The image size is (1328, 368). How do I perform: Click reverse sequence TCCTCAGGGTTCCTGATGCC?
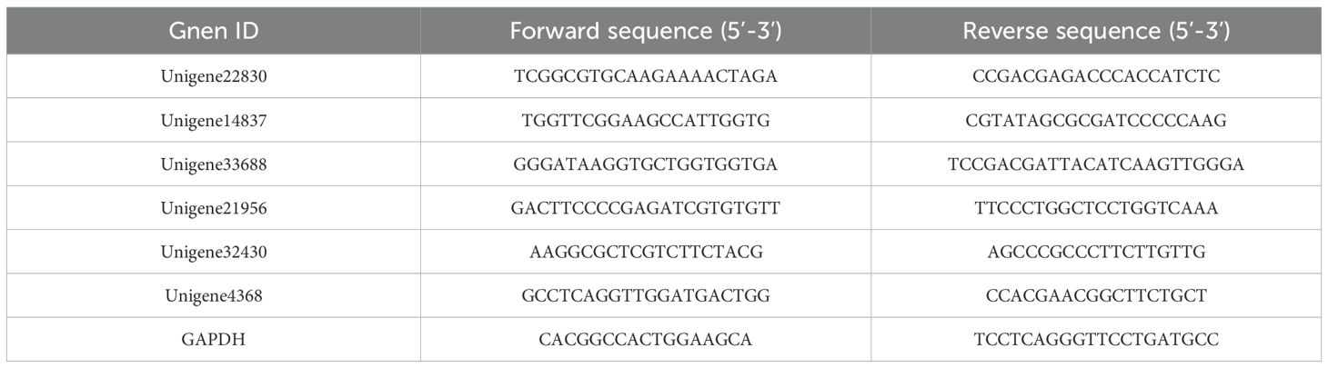tap(1096, 339)
